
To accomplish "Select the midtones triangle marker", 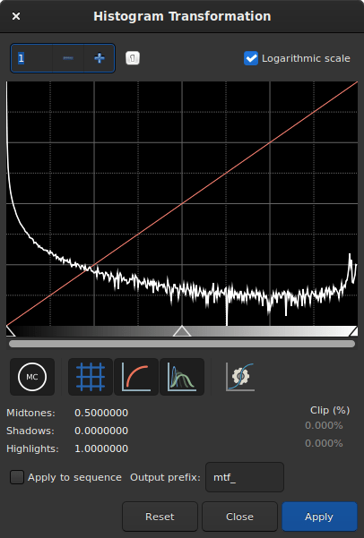I will pos(182,331).
